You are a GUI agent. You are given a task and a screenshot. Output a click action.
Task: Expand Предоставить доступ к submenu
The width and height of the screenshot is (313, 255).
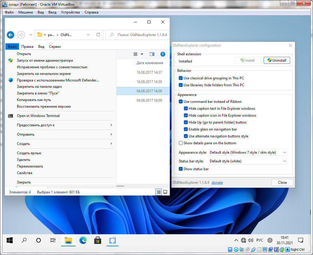coord(61,125)
